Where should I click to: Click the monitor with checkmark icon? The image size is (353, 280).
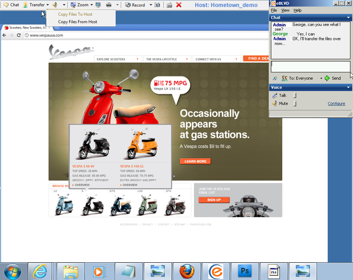click(98, 5)
